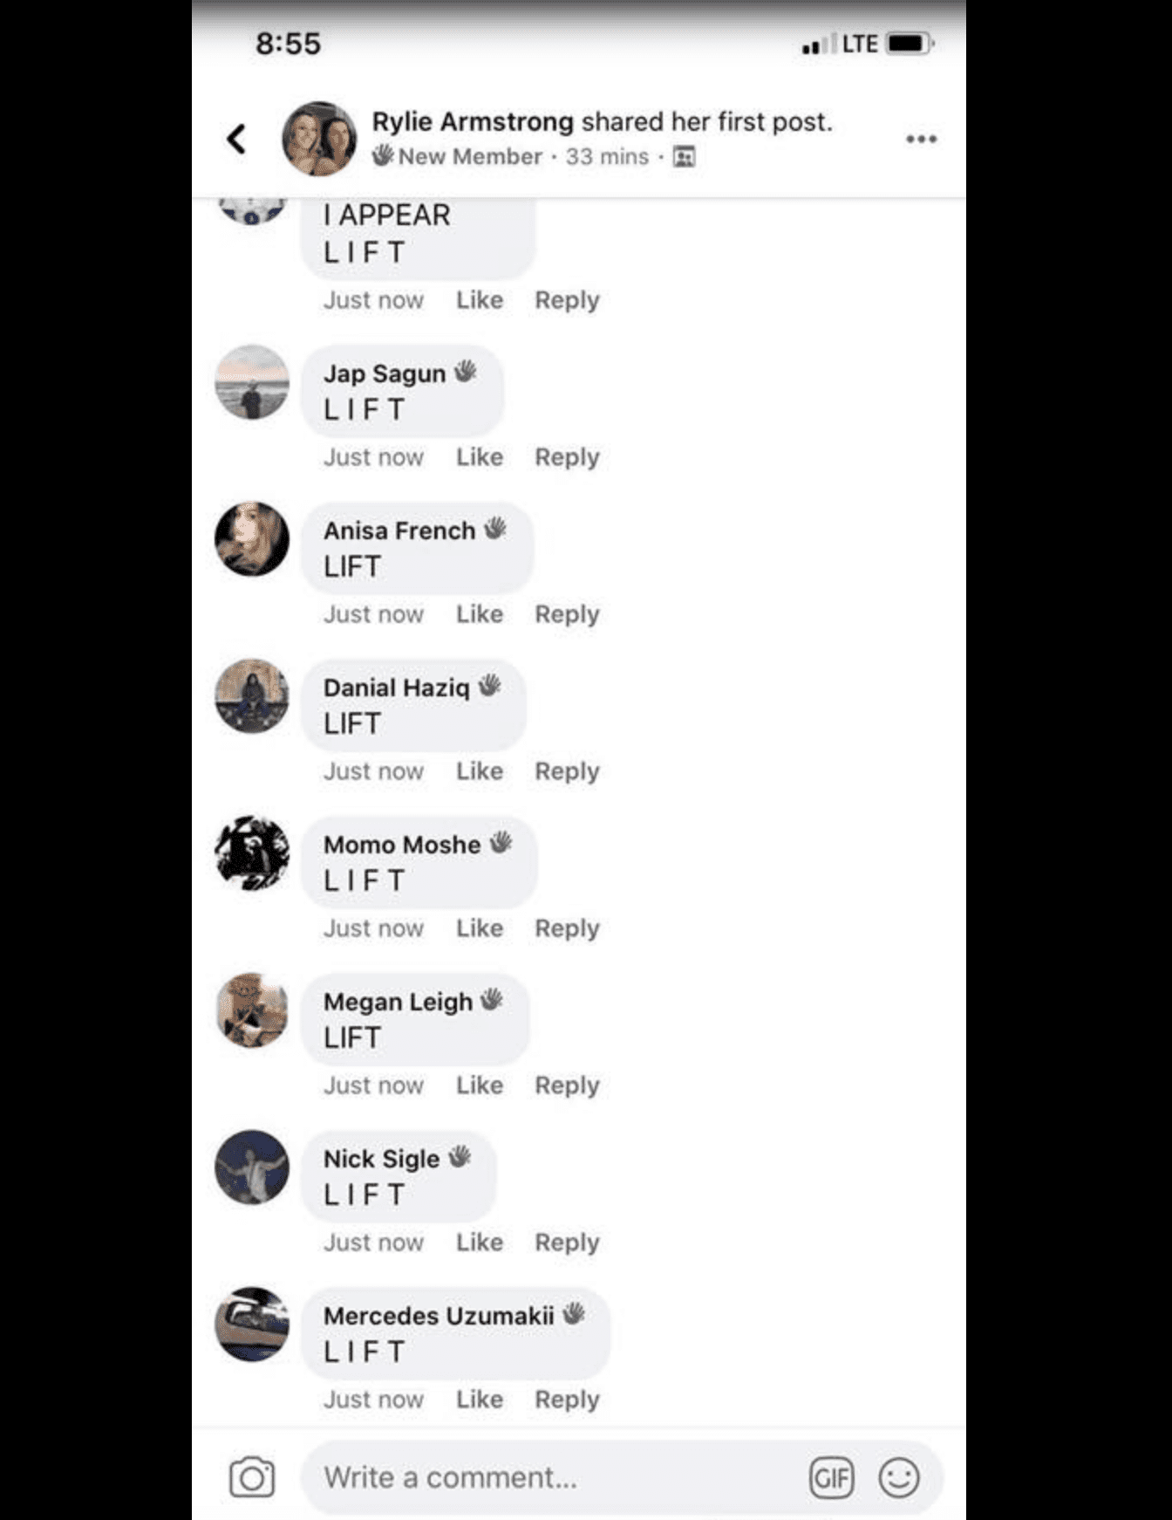Open Anisa French's profile avatar
The image size is (1172, 1520).
(x=252, y=539)
